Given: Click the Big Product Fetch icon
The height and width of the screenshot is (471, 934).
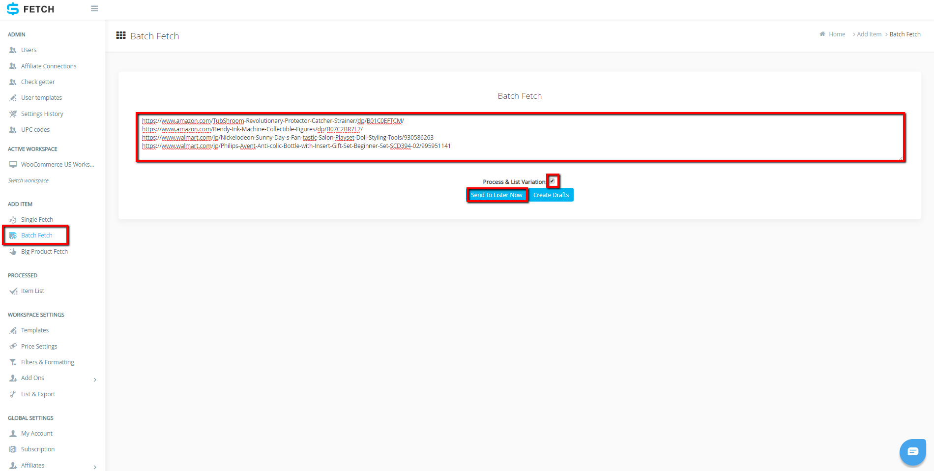Looking at the screenshot, I should click(13, 252).
